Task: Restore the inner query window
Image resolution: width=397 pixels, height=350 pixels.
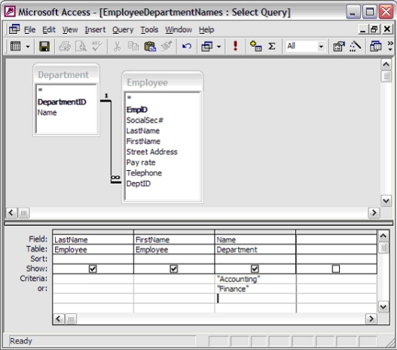Action: click(x=374, y=29)
